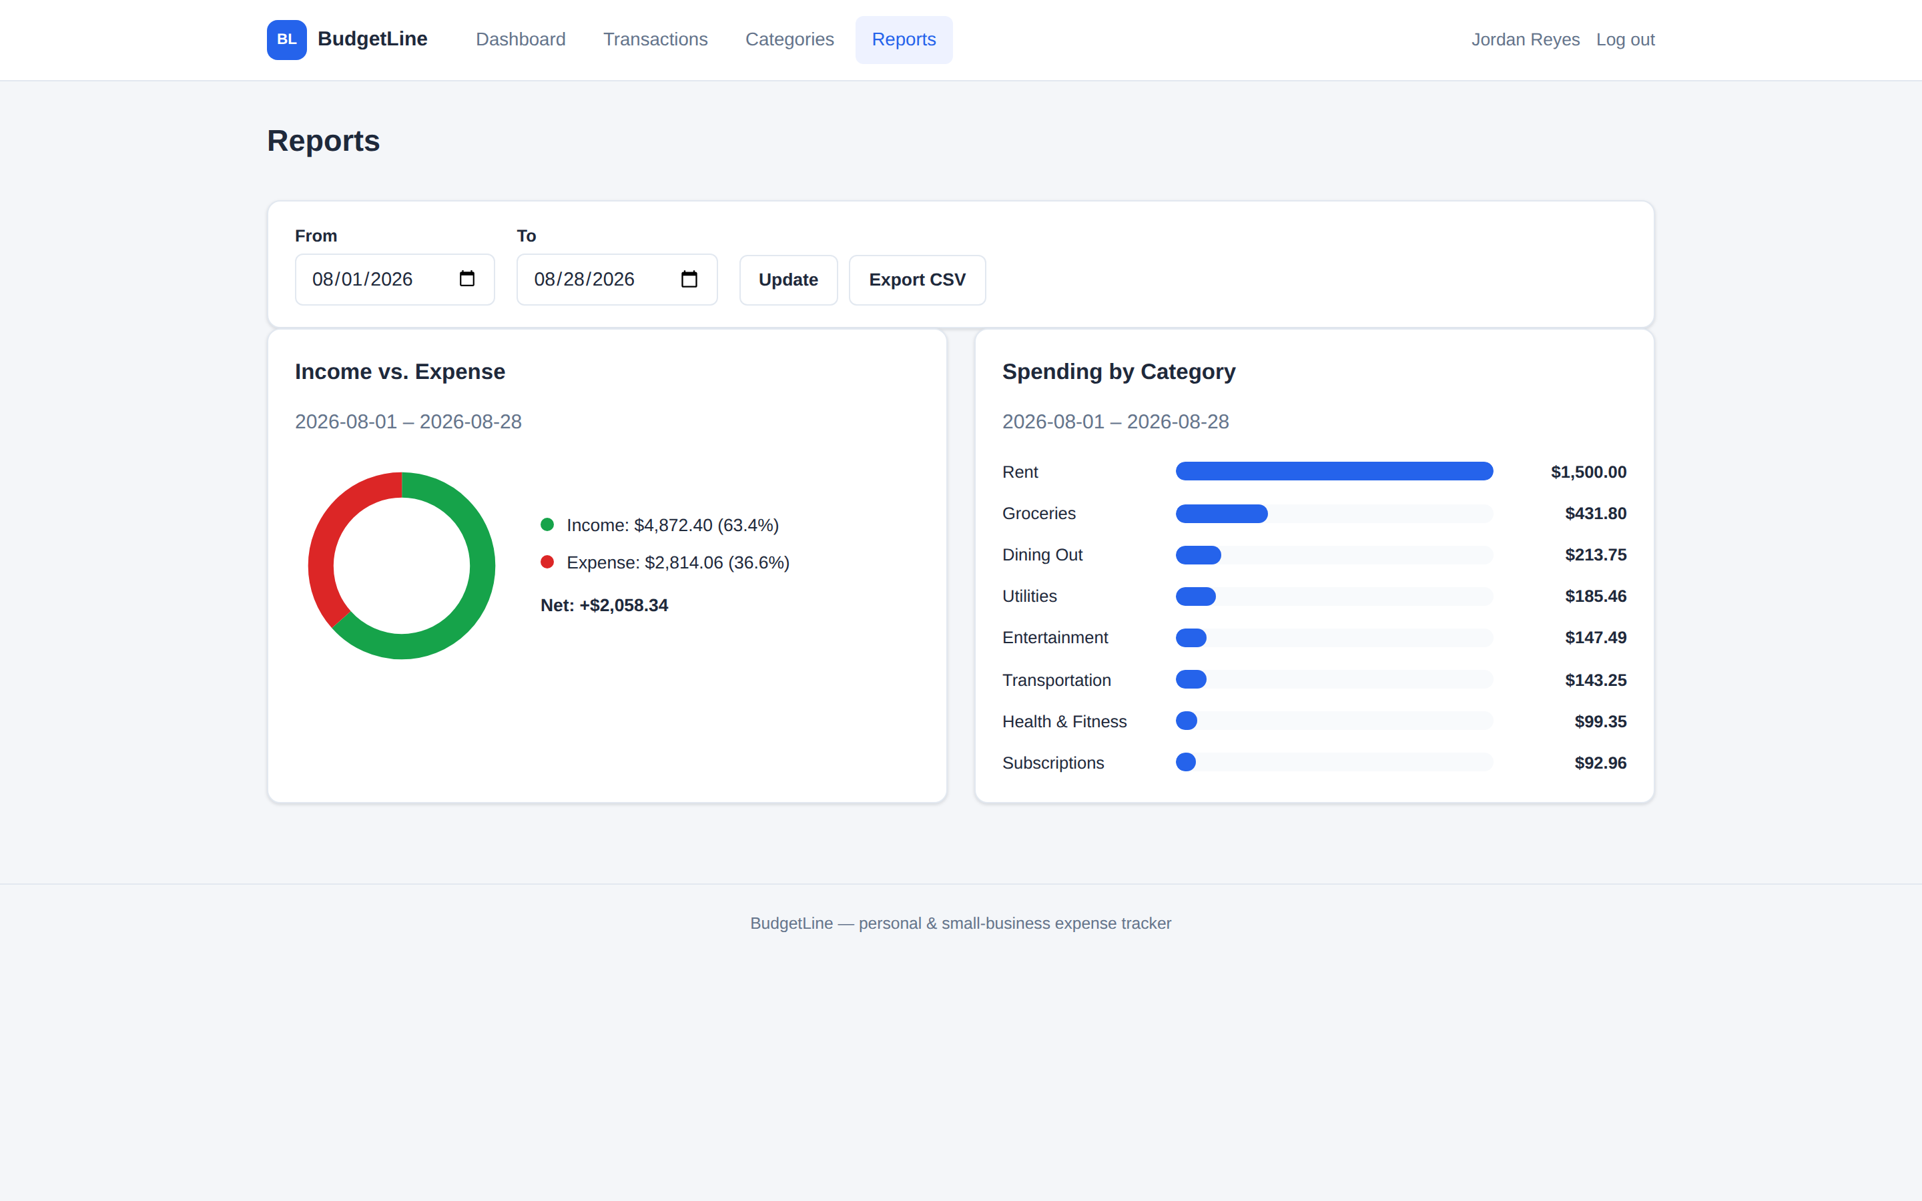Click the BudgetLine brand name
Screen dimensions: 1922x1201
[x=372, y=39]
